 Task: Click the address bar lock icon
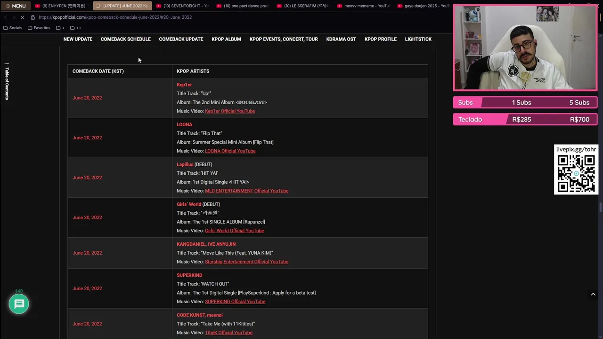[x=33, y=17]
